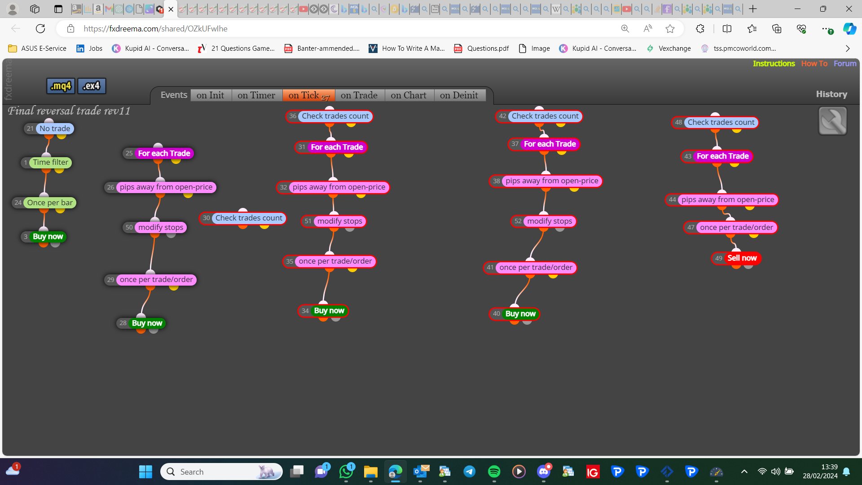Select block 3 Buy now
This screenshot has width=862, height=485.
click(x=44, y=237)
